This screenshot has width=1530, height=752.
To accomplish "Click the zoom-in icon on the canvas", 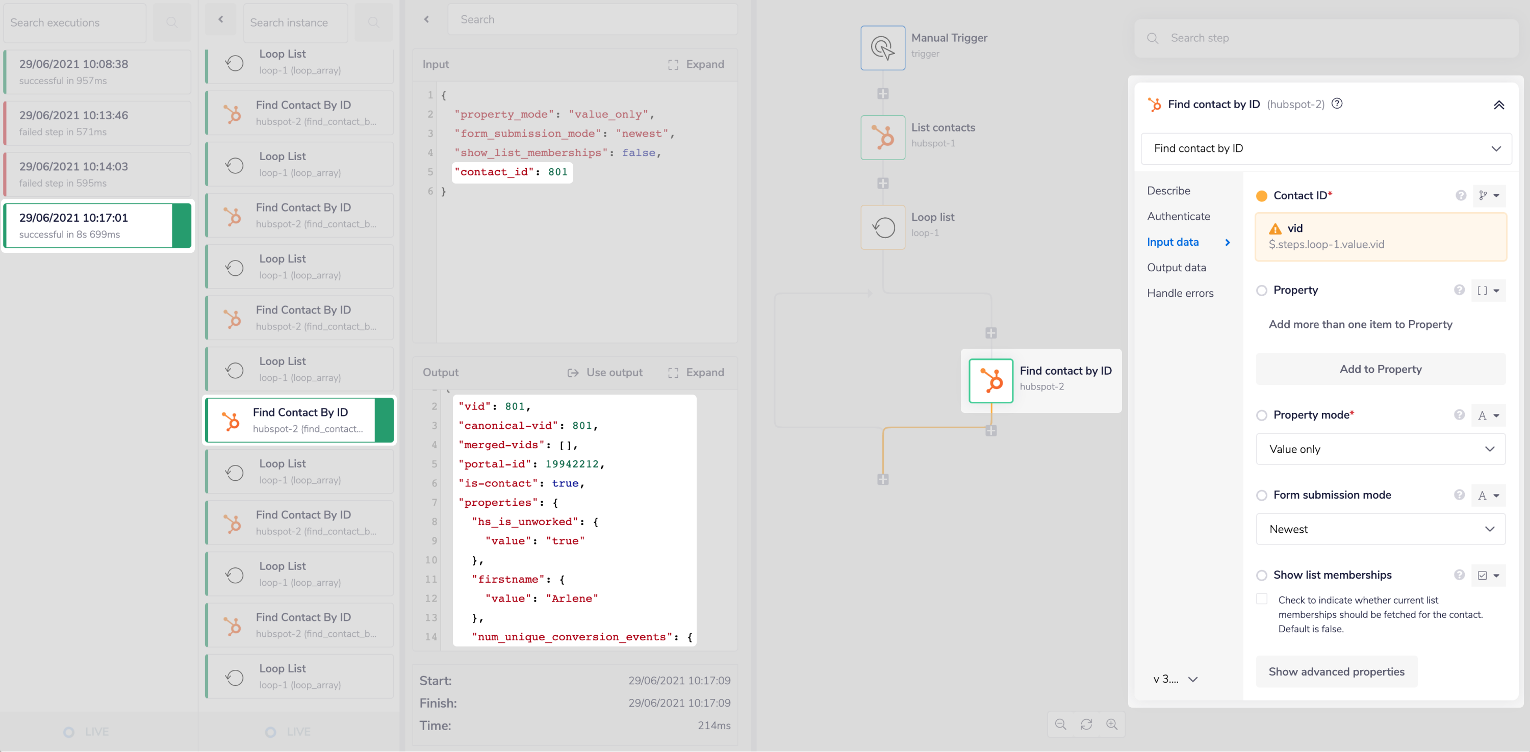I will [1112, 724].
